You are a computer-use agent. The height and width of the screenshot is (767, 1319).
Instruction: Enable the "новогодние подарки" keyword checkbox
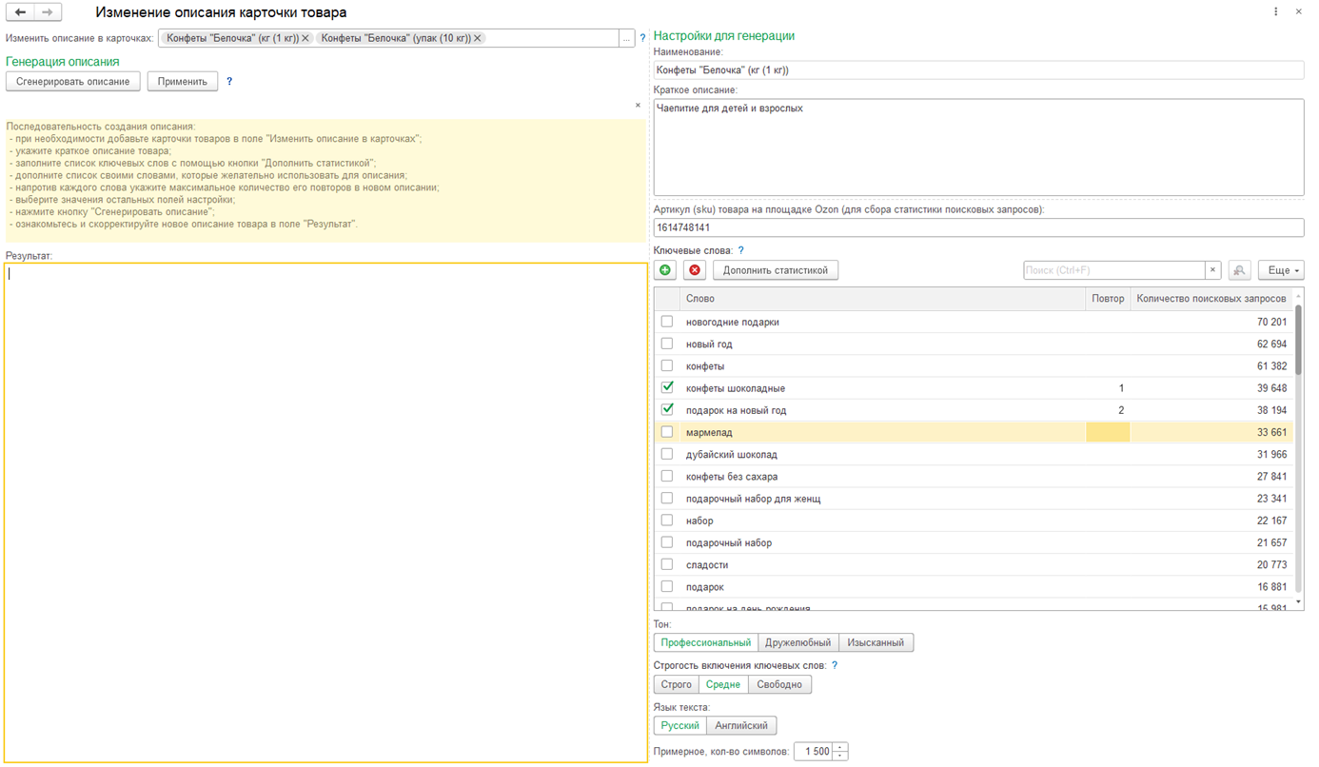pyautogui.click(x=667, y=322)
